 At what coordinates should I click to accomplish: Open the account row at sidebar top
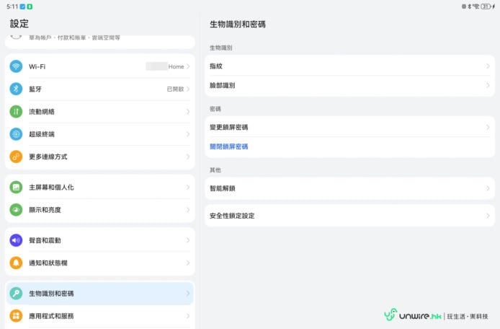tap(99, 40)
